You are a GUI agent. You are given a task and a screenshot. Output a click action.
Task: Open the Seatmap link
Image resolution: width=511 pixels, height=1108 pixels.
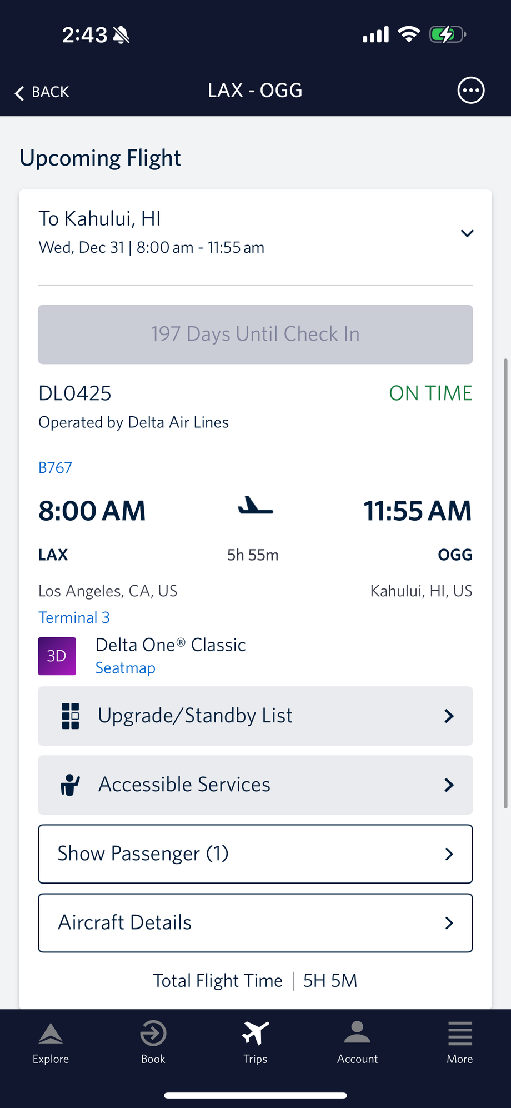(126, 668)
